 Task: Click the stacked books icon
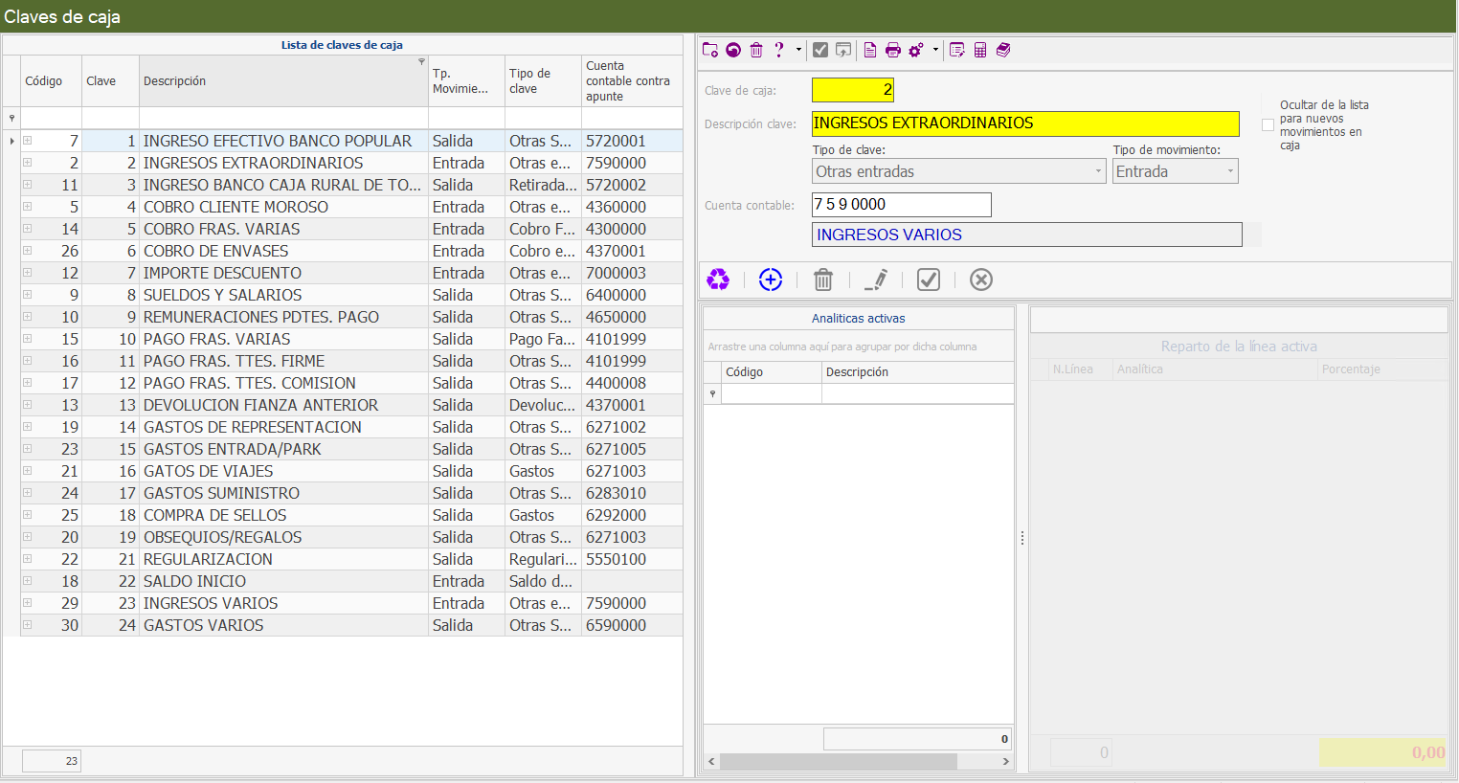(1003, 50)
